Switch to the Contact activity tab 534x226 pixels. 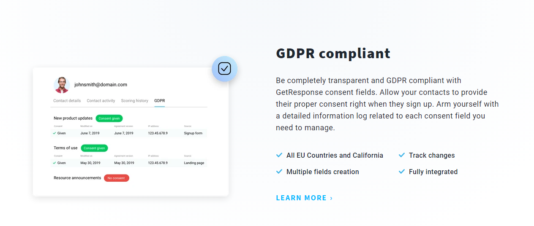(x=101, y=101)
